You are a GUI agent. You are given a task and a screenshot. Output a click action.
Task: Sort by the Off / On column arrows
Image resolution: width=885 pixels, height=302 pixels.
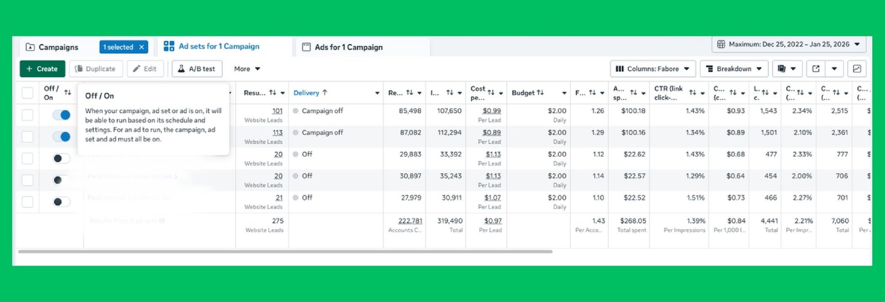[67, 93]
